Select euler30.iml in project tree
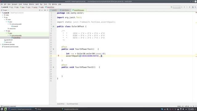The width and height of the screenshot is (197, 111). click(x=8, y=40)
